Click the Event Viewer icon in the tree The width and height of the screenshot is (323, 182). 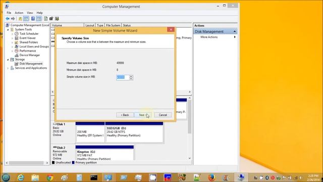(x=17, y=38)
